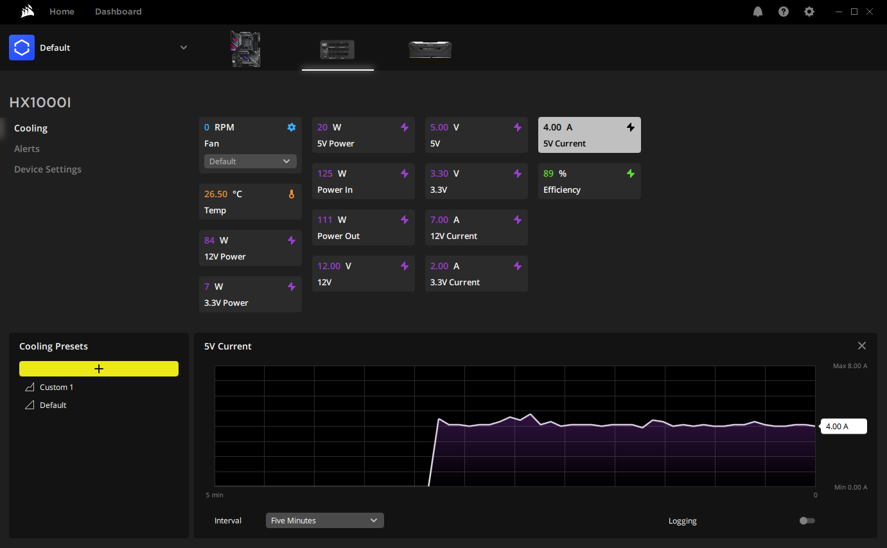Click the 12.00 V reading value
This screenshot has width=887, height=548.
(x=334, y=266)
